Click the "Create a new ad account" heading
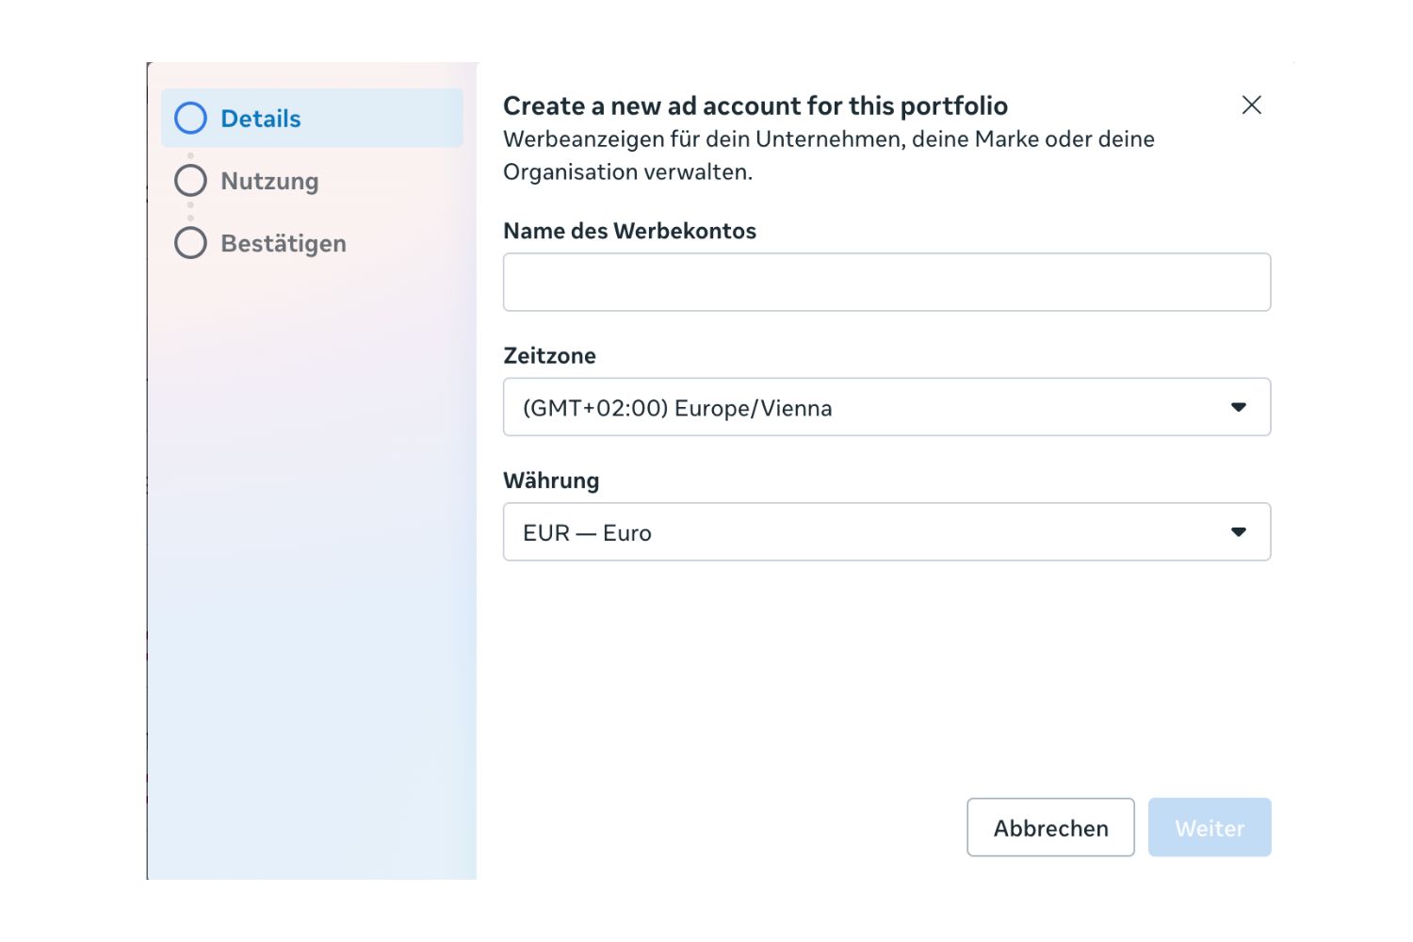The width and height of the screenshot is (1413, 942). [x=755, y=106]
